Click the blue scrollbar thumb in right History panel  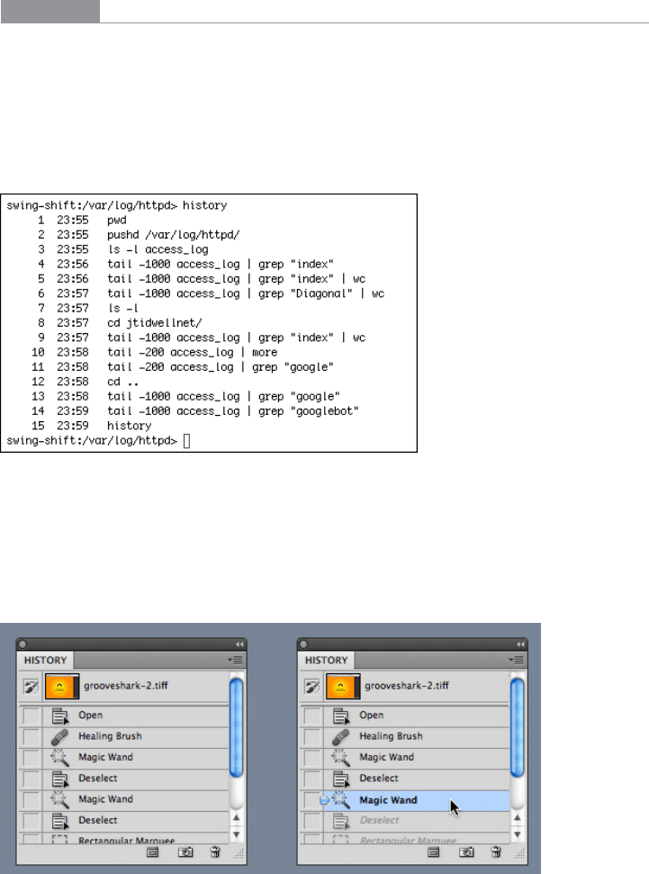click(x=518, y=727)
